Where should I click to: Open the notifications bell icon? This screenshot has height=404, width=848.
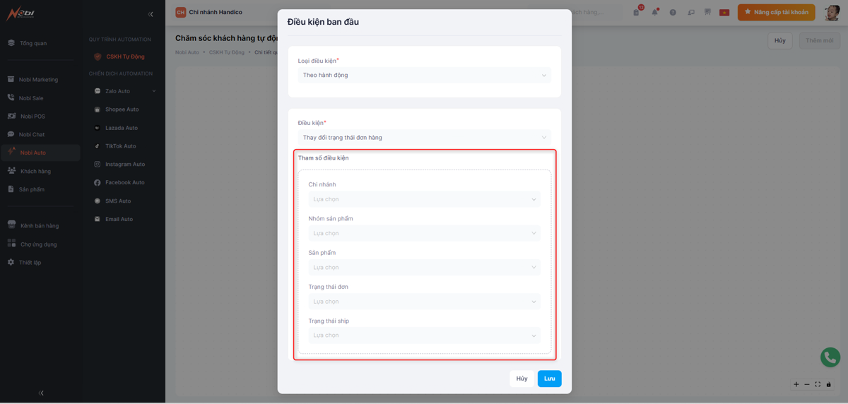[654, 12]
